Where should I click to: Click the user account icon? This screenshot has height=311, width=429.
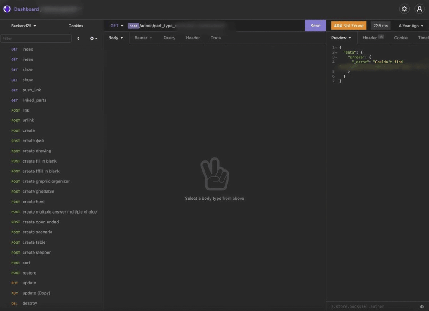pos(419,9)
